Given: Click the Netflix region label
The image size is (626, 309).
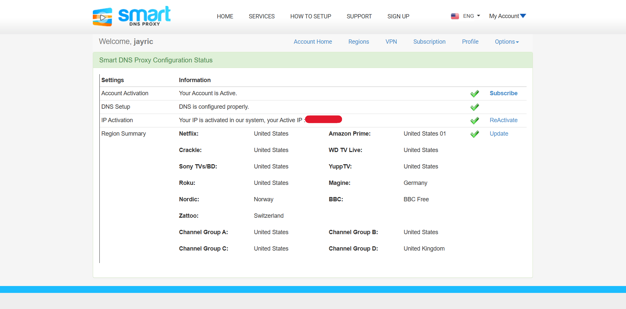Looking at the screenshot, I should point(189,134).
